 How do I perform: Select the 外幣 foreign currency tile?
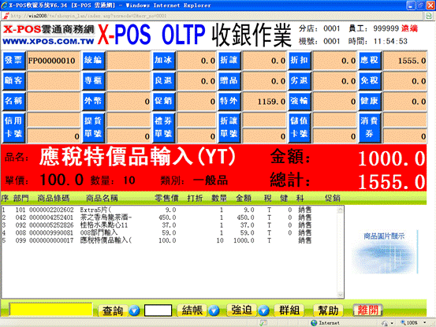[x=93, y=101]
